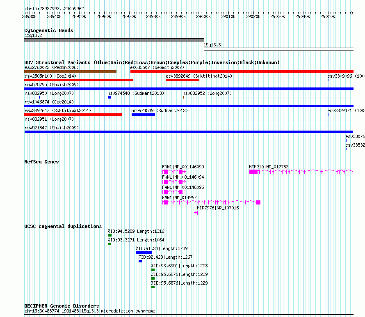Click the nsv525795 (Shaikh2009) blue gain bar
365x317 pixels.
(189, 89)
